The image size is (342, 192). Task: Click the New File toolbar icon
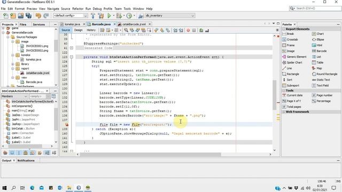tap(6, 15)
